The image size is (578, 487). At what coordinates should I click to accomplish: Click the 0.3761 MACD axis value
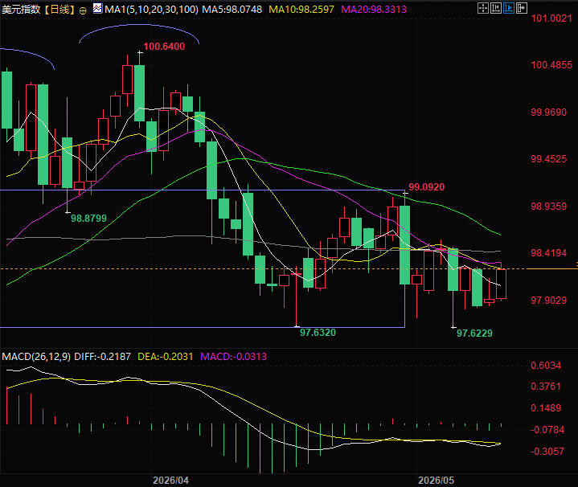(546, 387)
